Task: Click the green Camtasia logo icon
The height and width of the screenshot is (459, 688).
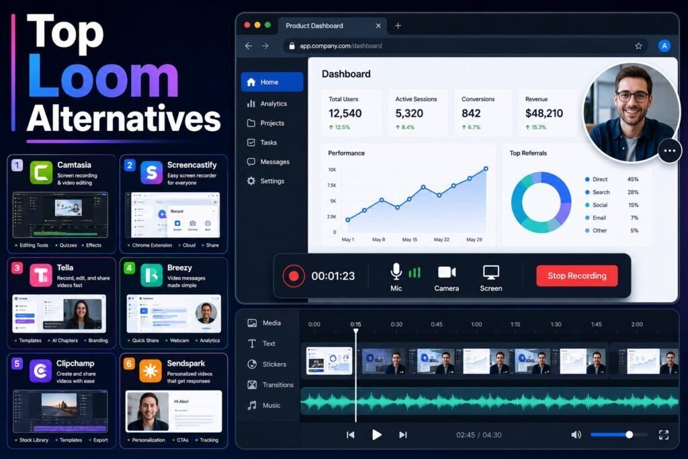Action: click(41, 173)
